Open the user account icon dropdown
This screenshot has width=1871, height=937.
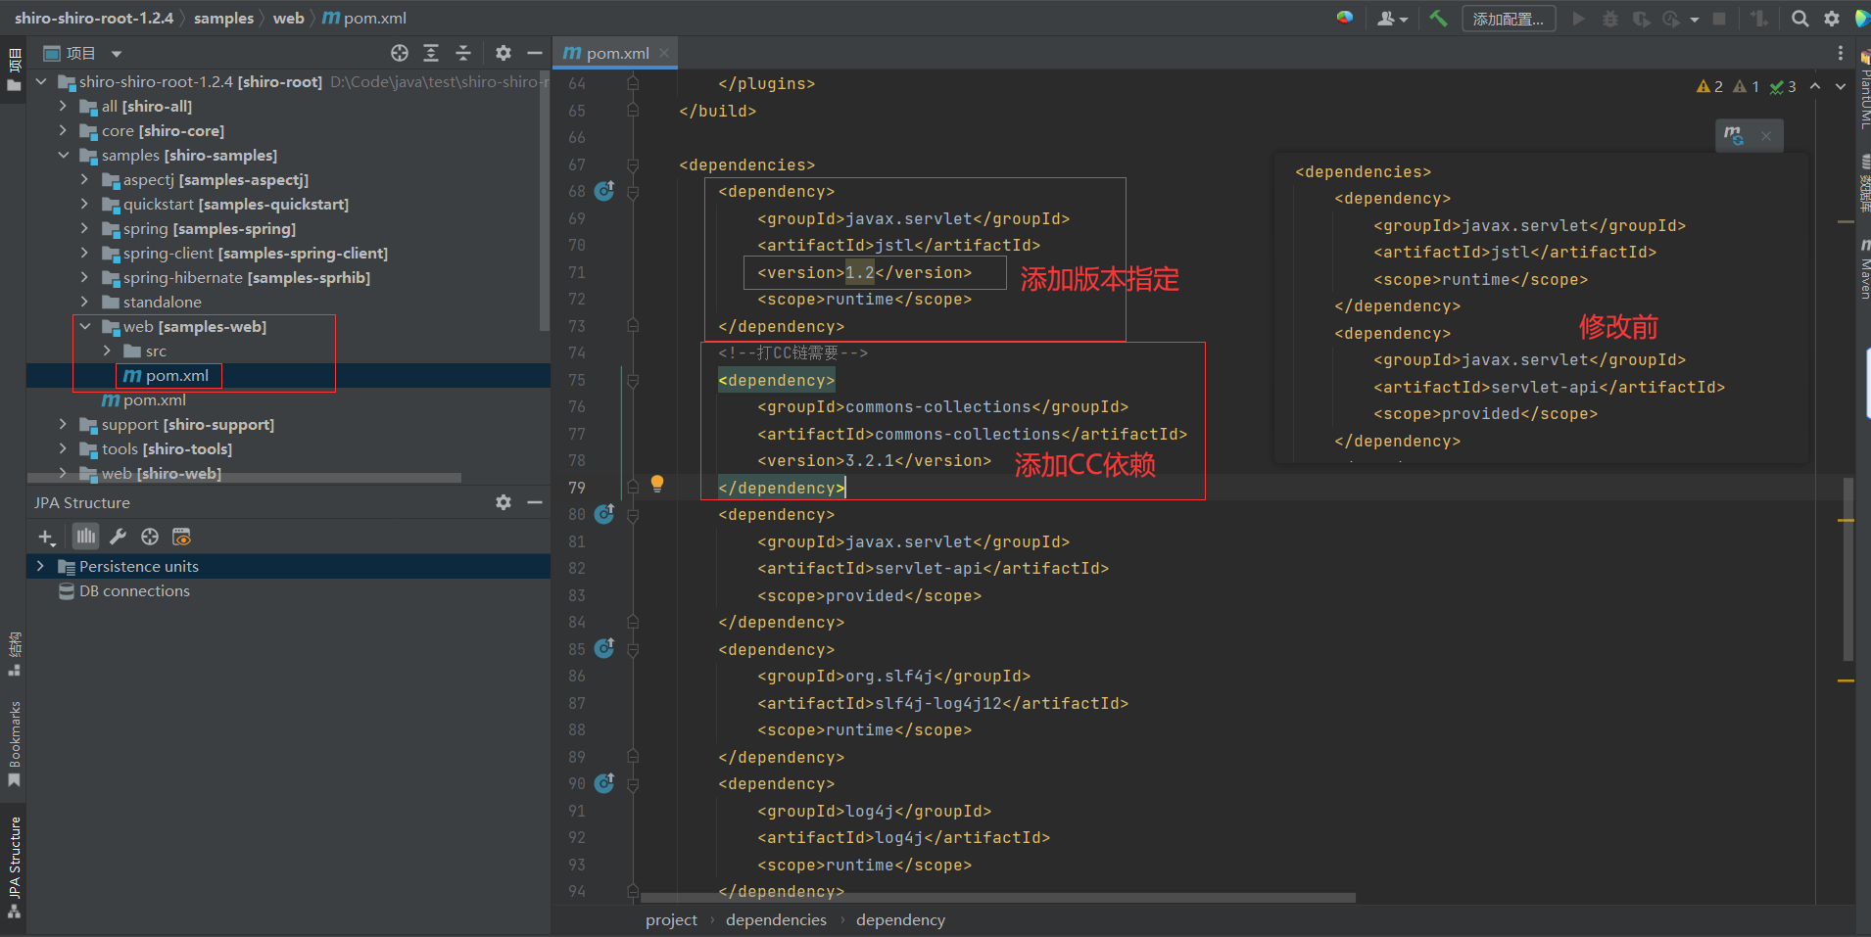click(x=1392, y=19)
